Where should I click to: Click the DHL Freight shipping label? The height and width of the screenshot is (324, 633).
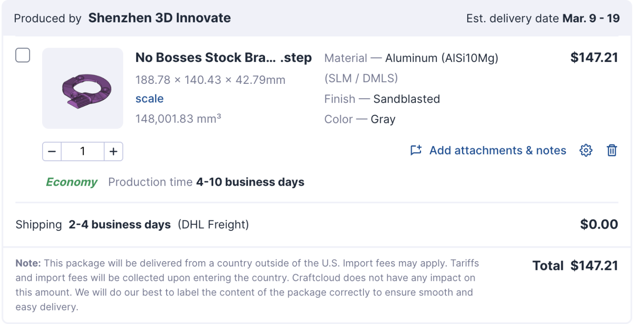[213, 225]
